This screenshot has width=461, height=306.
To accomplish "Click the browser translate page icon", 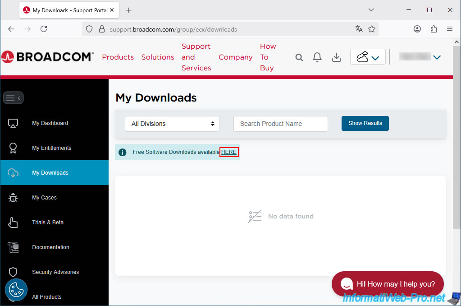I will pos(359,29).
